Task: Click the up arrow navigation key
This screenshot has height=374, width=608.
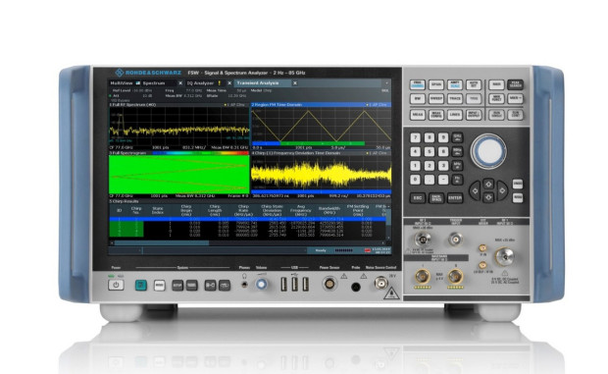Action: pos(488,184)
